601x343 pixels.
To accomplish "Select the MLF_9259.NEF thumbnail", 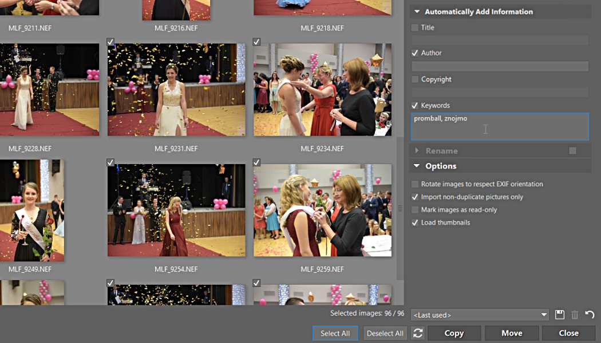I will pyautogui.click(x=322, y=210).
